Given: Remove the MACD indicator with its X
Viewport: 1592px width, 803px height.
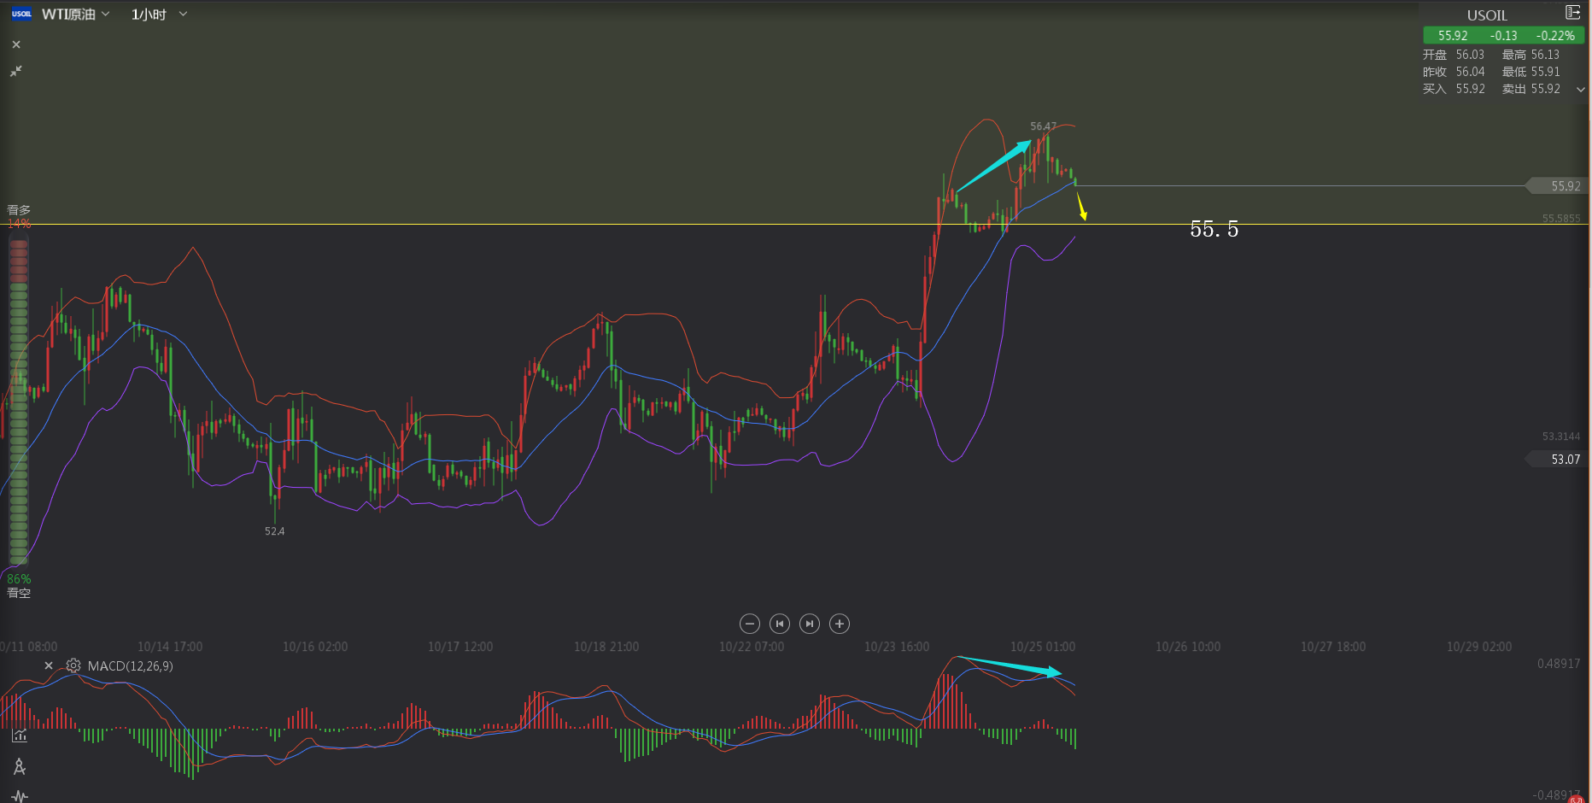Looking at the screenshot, I should (x=49, y=665).
